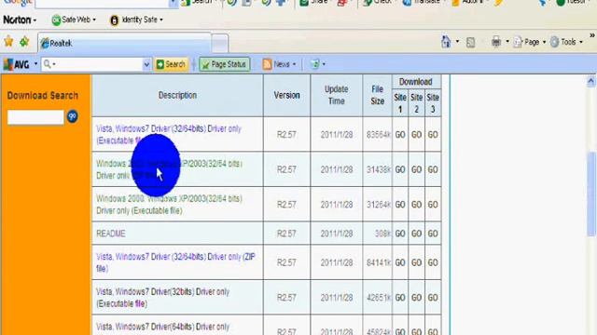The width and height of the screenshot is (597, 335).
Task: Click Site 1 GO in the README row
Action: coord(400,234)
